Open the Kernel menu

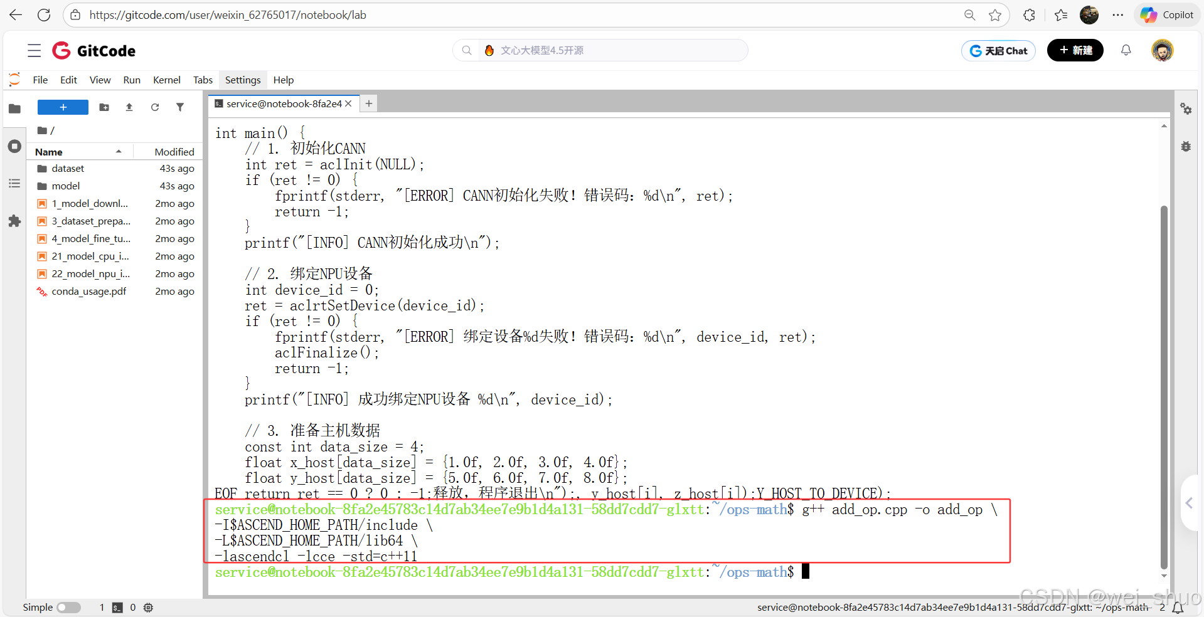point(167,80)
